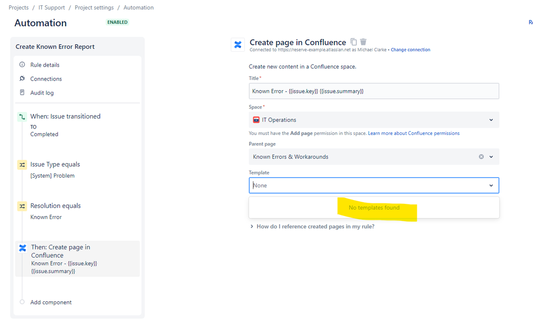Open Learn more about Confluence permissions link
533x326 pixels.
(x=413, y=133)
